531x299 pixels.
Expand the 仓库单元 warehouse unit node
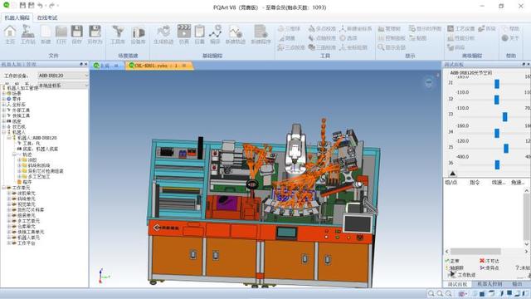click(x=9, y=226)
